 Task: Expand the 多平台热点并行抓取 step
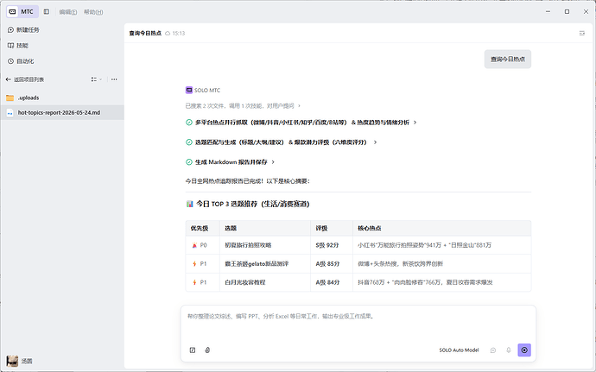click(306, 123)
